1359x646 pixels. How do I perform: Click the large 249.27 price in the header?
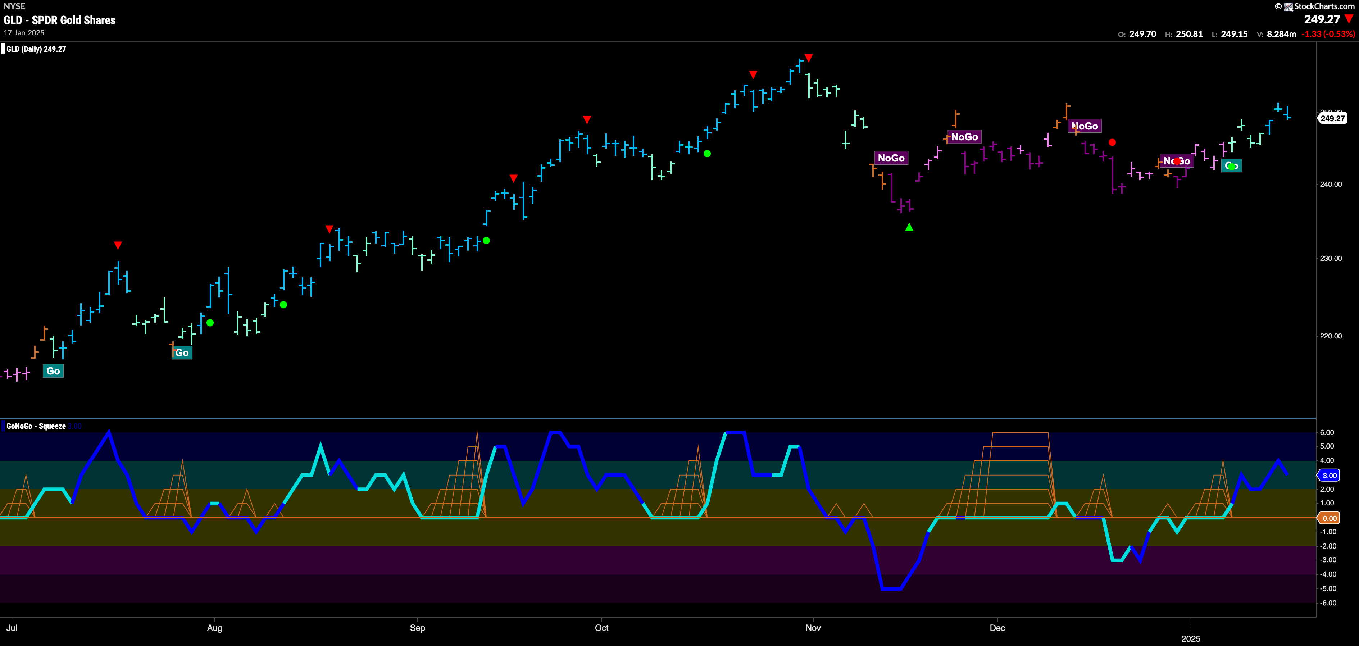point(1322,19)
